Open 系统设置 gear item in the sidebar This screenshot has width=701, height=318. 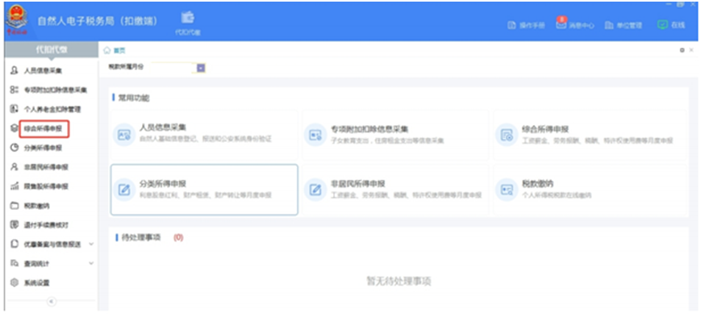tap(30, 282)
